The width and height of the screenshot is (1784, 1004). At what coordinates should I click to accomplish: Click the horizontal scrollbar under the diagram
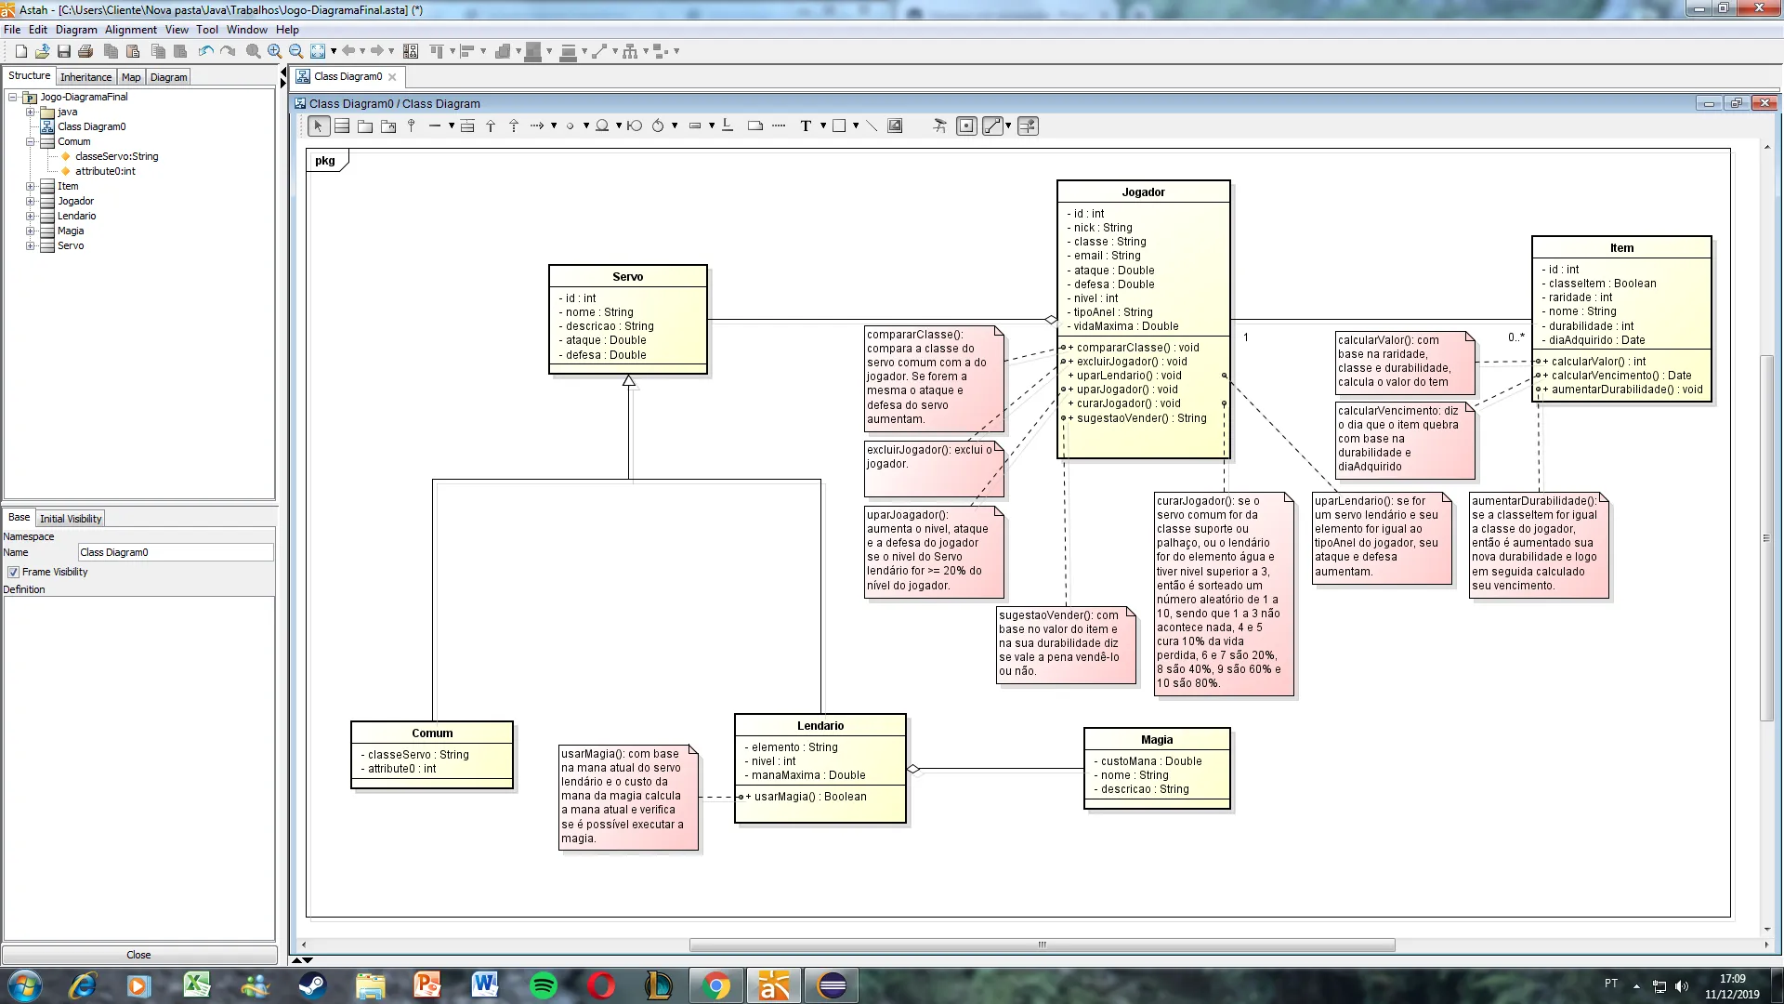click(1041, 945)
